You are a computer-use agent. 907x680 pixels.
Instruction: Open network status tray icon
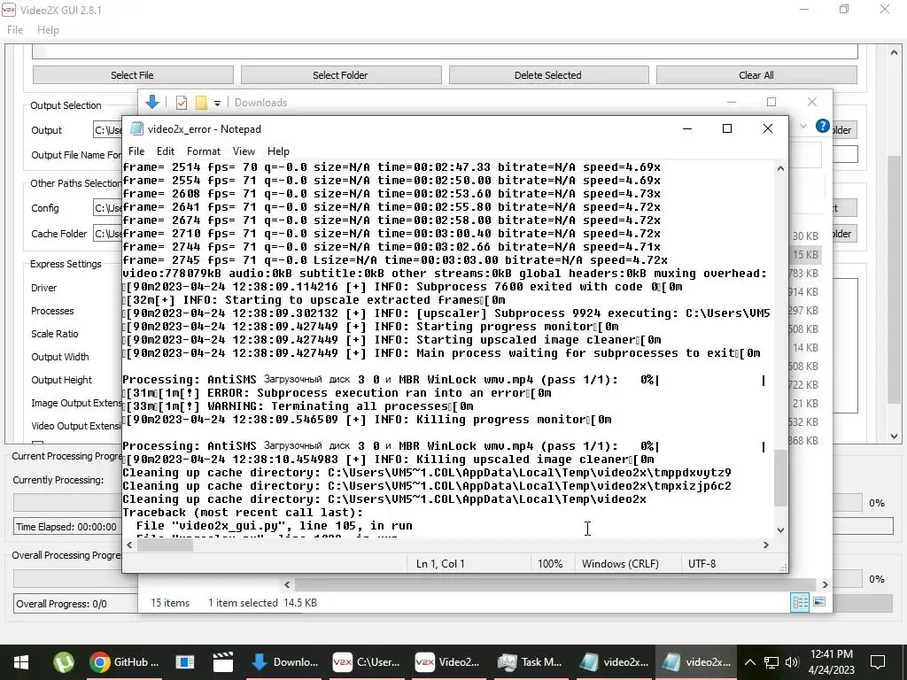tap(771, 662)
